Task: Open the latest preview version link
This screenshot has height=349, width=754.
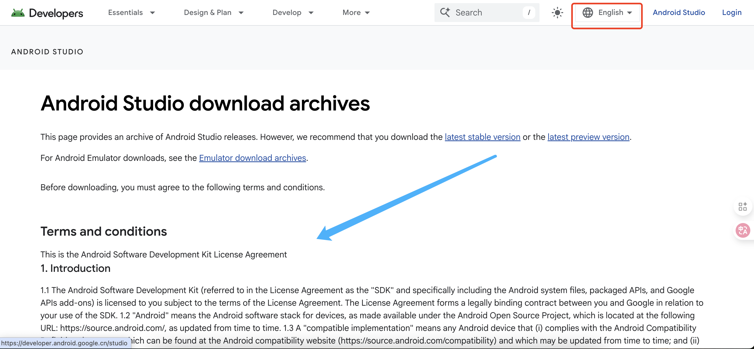Action: (588, 137)
